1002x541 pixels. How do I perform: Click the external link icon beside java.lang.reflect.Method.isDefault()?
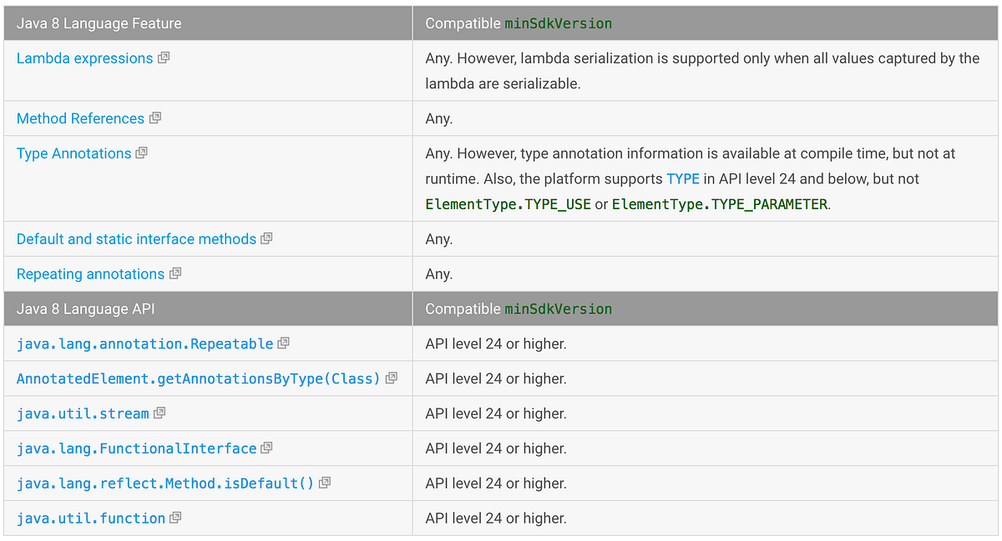point(325,483)
